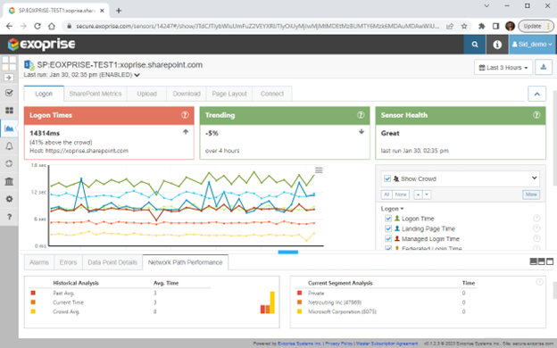
Task: Click the More button
Action: pyautogui.click(x=531, y=195)
